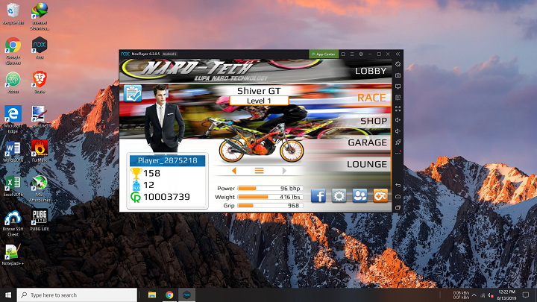Click the nitro count 12
Image resolution: width=537 pixels, height=302 pixels.
coord(148,185)
